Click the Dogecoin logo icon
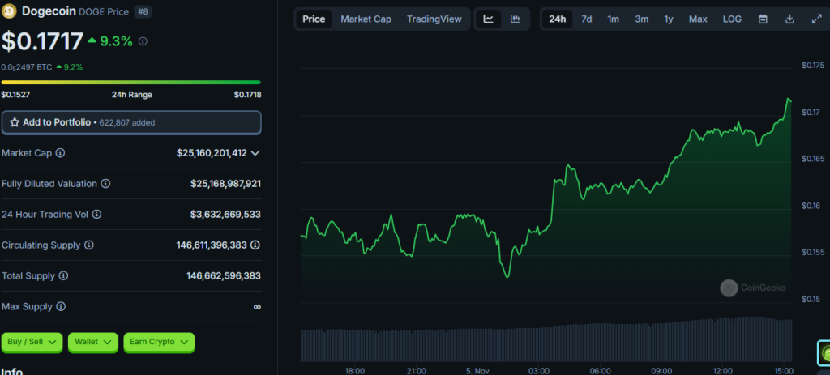This screenshot has width=830, height=375. point(10,11)
